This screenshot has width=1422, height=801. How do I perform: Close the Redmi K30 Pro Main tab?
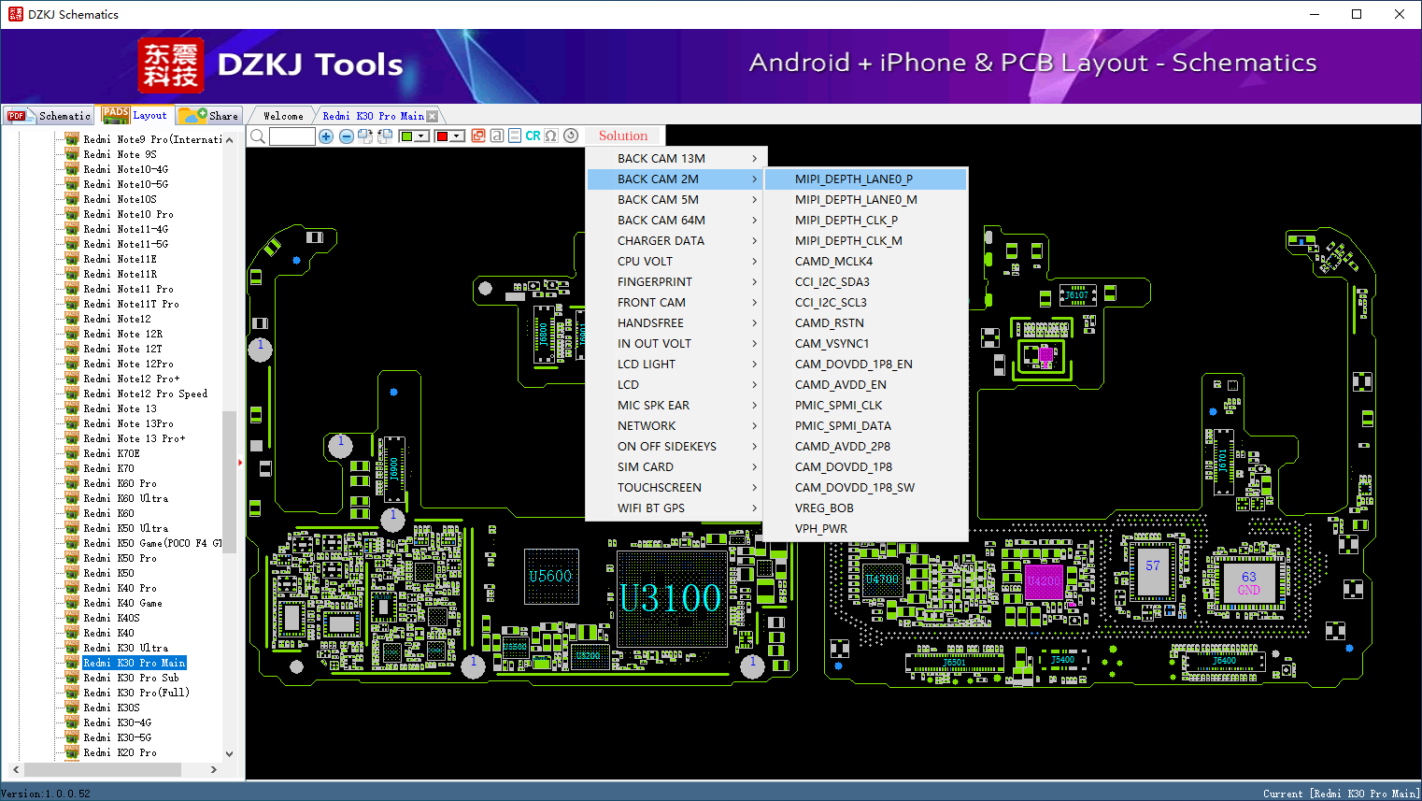(432, 116)
